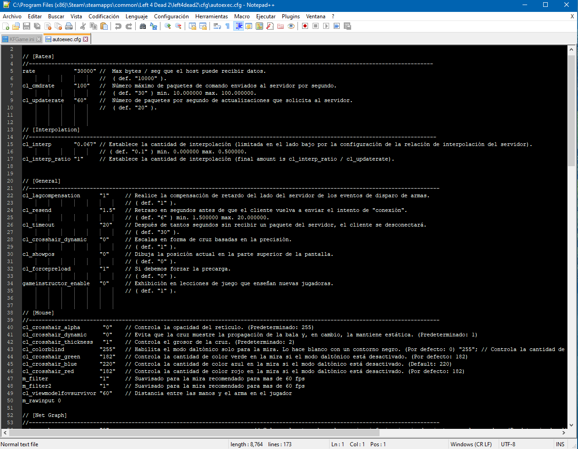Click the Paste clipboard icon
The height and width of the screenshot is (449, 578).
click(104, 26)
